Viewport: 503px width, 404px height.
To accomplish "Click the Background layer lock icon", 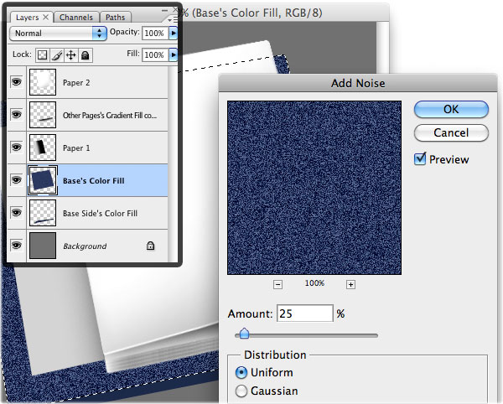I will pos(150,246).
